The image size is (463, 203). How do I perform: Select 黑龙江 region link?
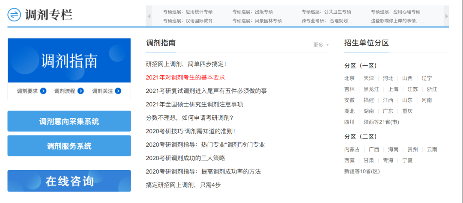pos(371,89)
